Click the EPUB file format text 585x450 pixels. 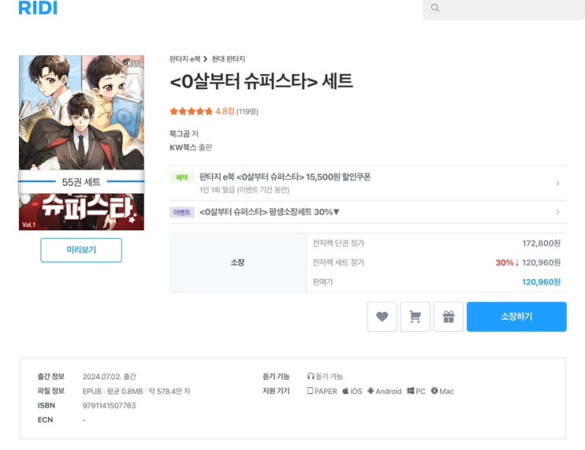(x=92, y=391)
